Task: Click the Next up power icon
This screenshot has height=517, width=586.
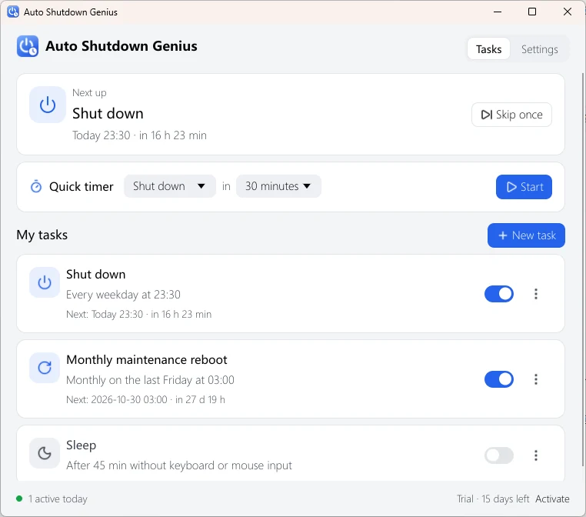Action: click(48, 105)
